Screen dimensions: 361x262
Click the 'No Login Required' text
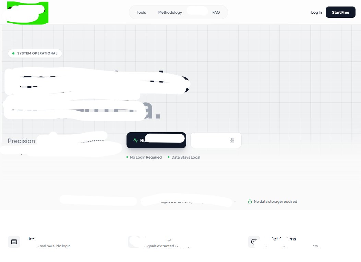[146, 157]
